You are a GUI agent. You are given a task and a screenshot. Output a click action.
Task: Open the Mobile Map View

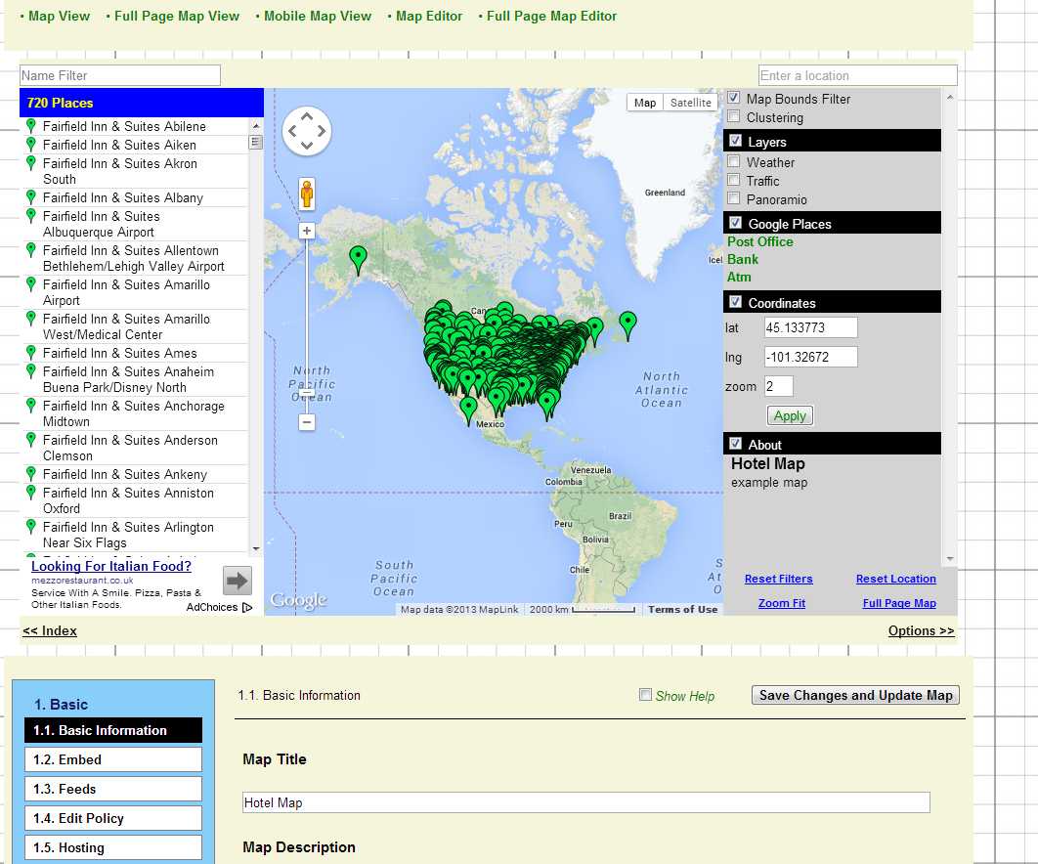[318, 16]
